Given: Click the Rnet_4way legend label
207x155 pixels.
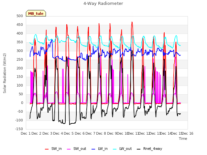Looking at the screenshot, I should (153, 149).
